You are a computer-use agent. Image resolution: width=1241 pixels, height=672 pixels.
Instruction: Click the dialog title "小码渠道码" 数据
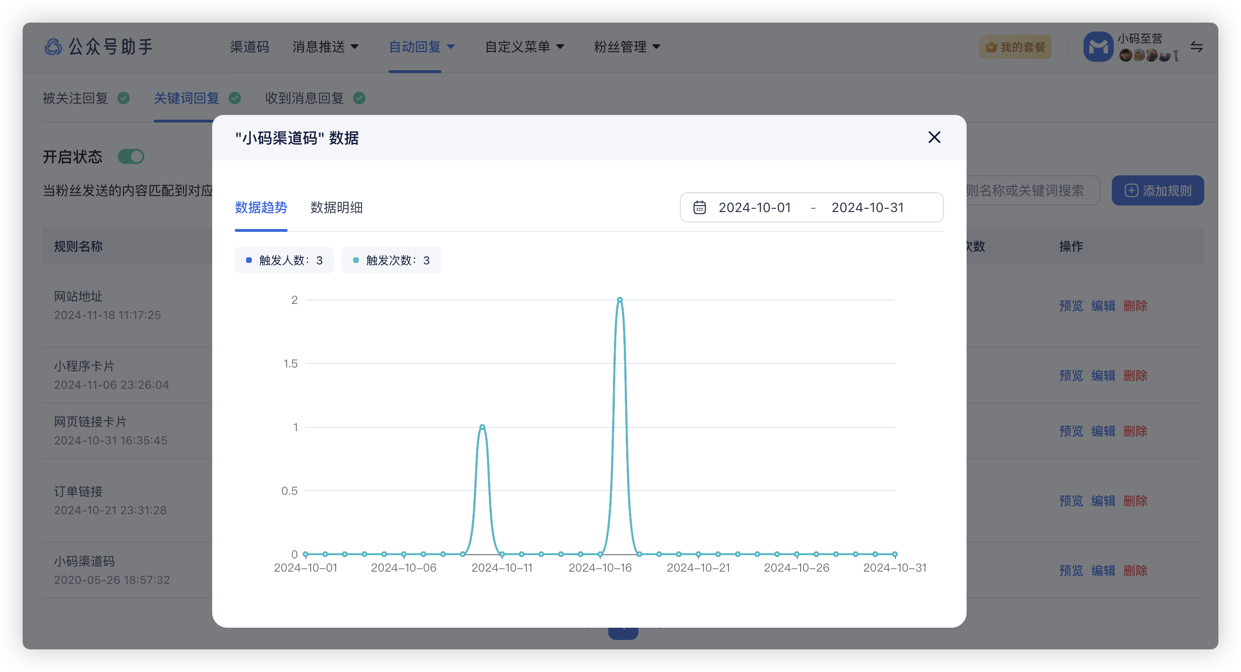[297, 138]
